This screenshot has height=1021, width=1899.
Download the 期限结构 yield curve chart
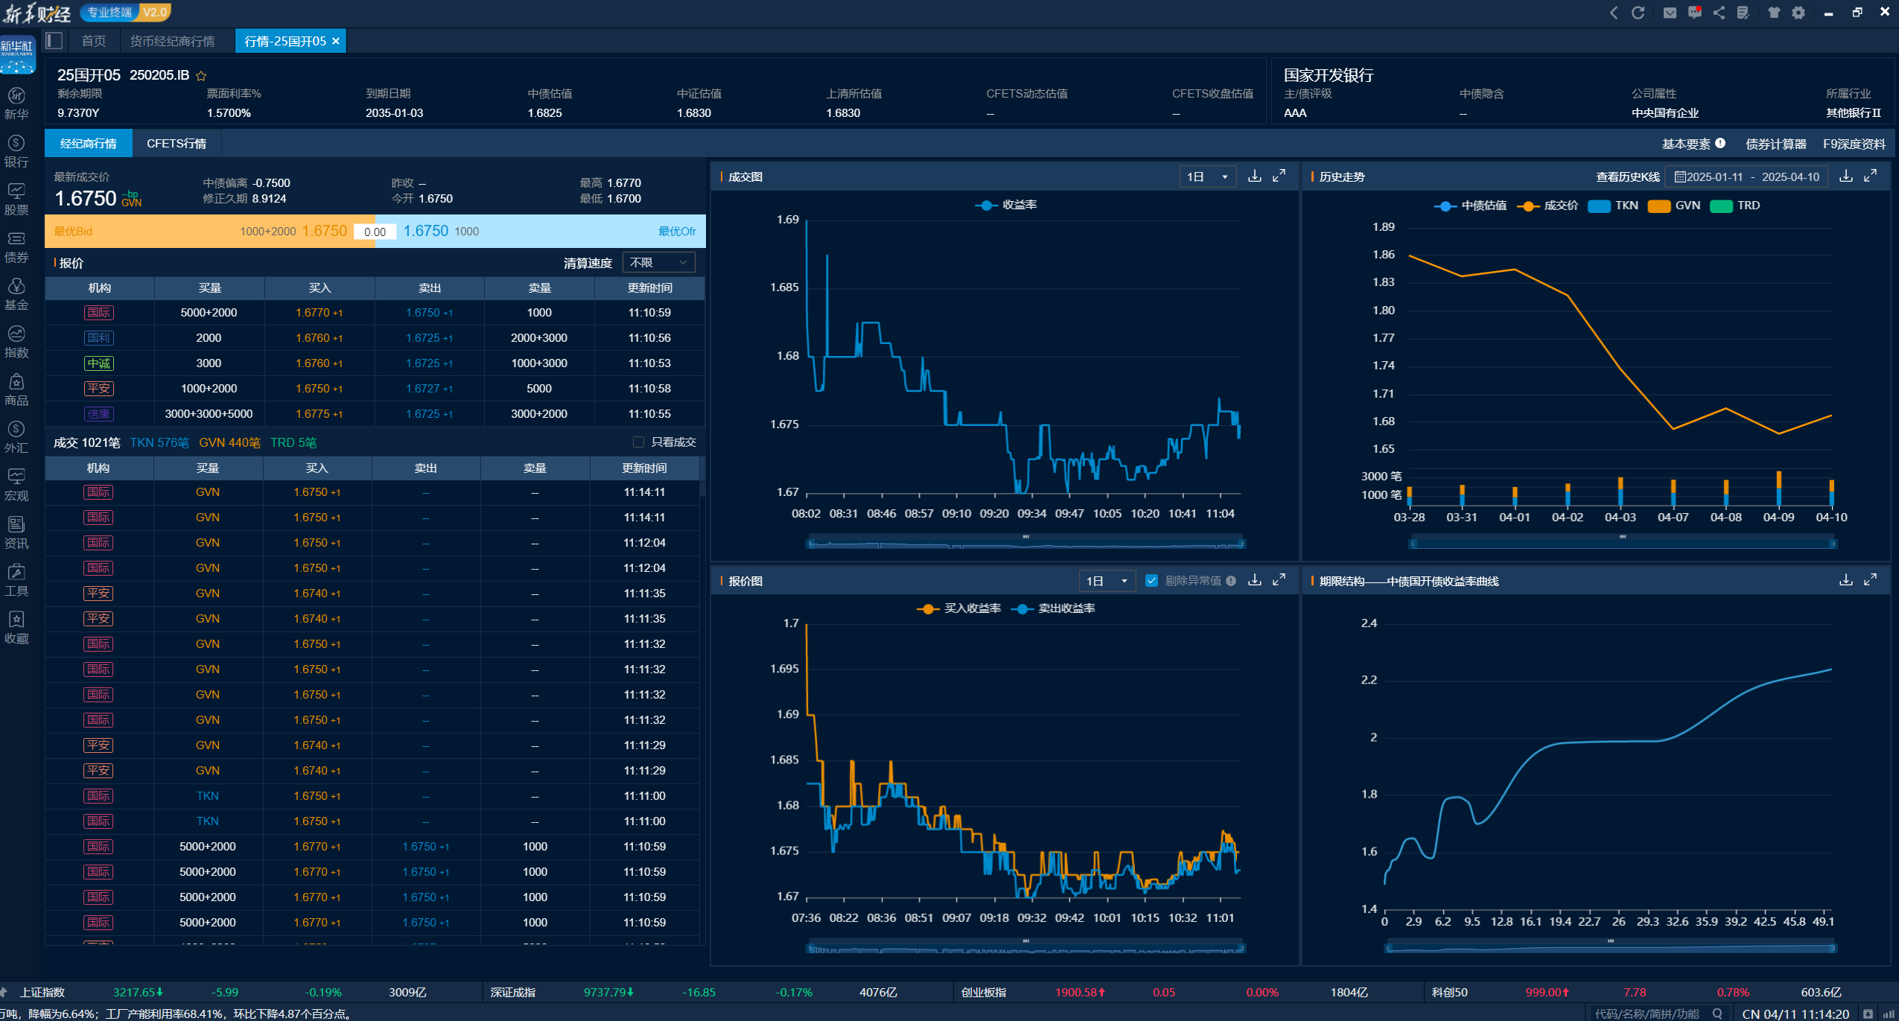coord(1845,580)
